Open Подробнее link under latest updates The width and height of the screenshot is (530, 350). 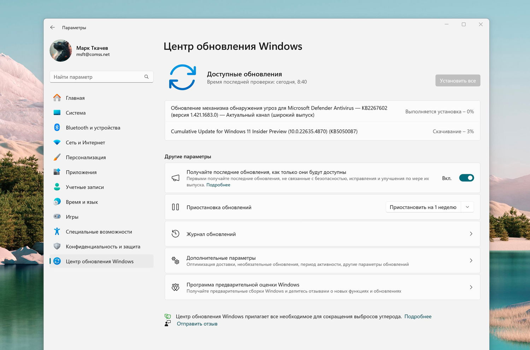(x=218, y=185)
